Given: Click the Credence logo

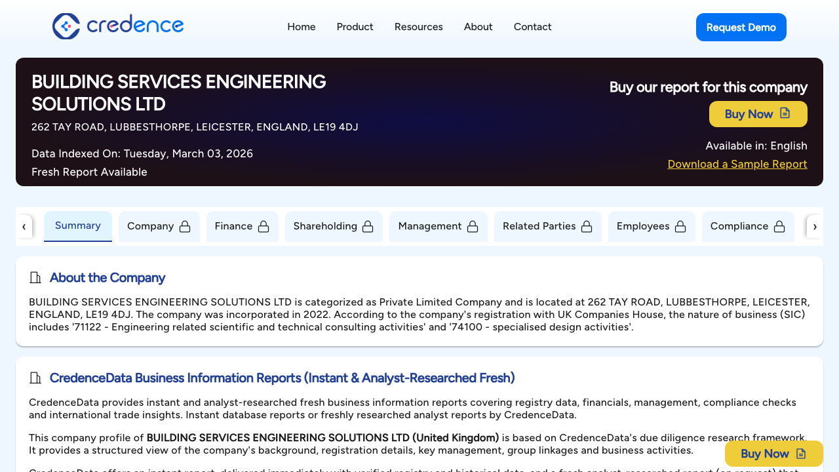Looking at the screenshot, I should pos(118,26).
